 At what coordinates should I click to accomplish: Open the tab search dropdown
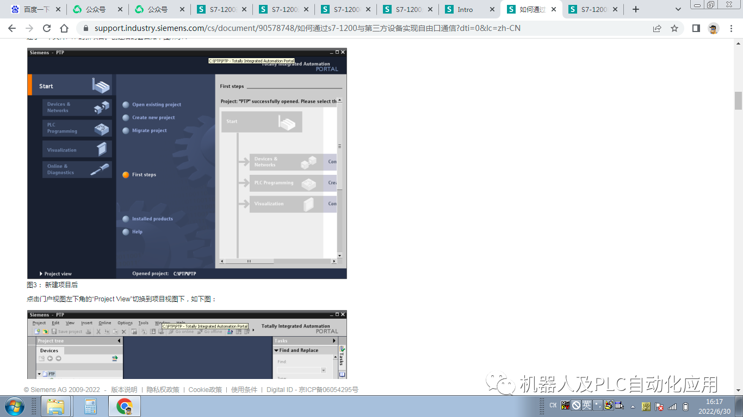tap(678, 9)
